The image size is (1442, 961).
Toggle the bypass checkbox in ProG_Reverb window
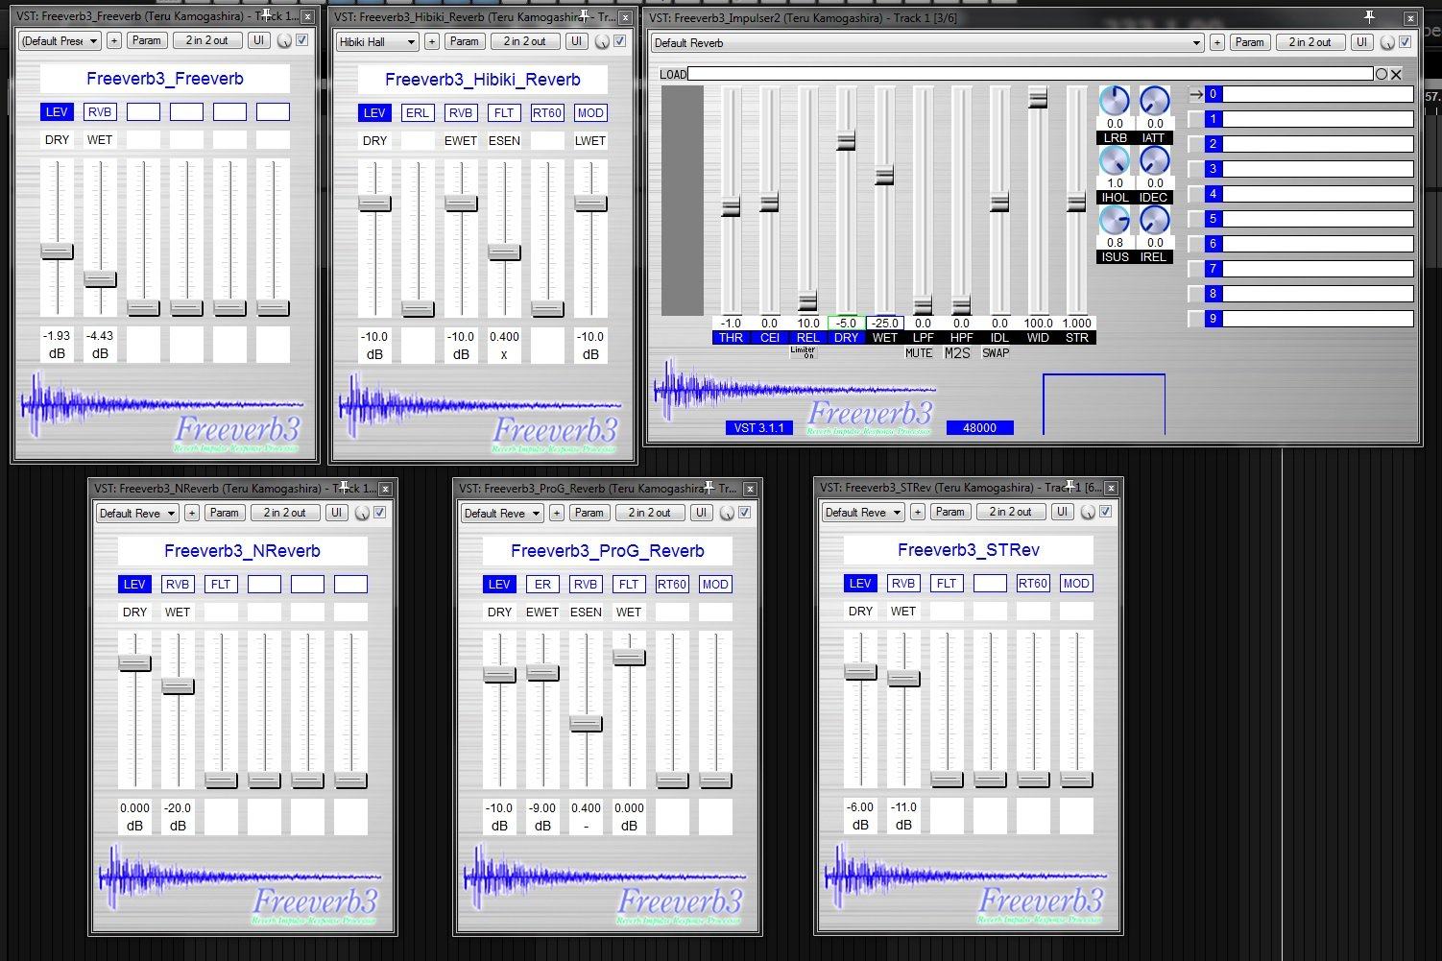(x=745, y=513)
